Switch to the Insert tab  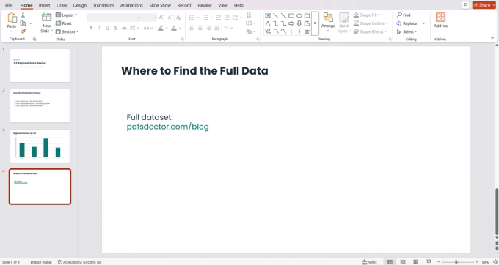tap(44, 5)
